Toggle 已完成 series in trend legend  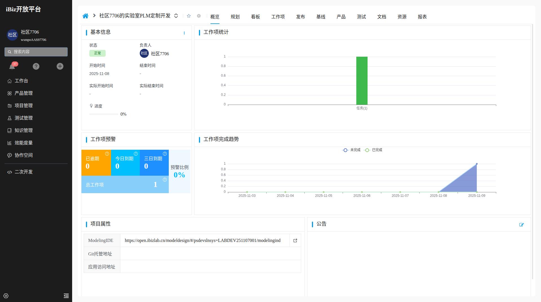pyautogui.click(x=373, y=150)
